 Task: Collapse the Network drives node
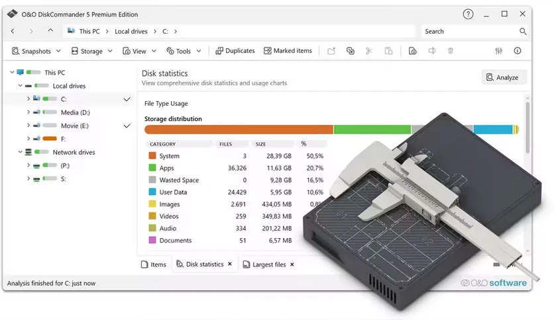[x=20, y=152]
